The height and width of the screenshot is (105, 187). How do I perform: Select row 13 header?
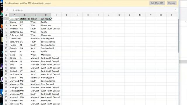coord(6,58)
